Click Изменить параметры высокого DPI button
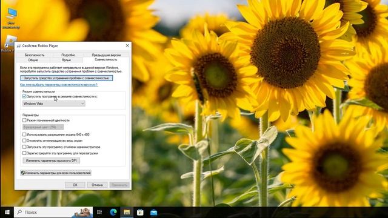This screenshot has height=218, width=388. click(x=51, y=160)
